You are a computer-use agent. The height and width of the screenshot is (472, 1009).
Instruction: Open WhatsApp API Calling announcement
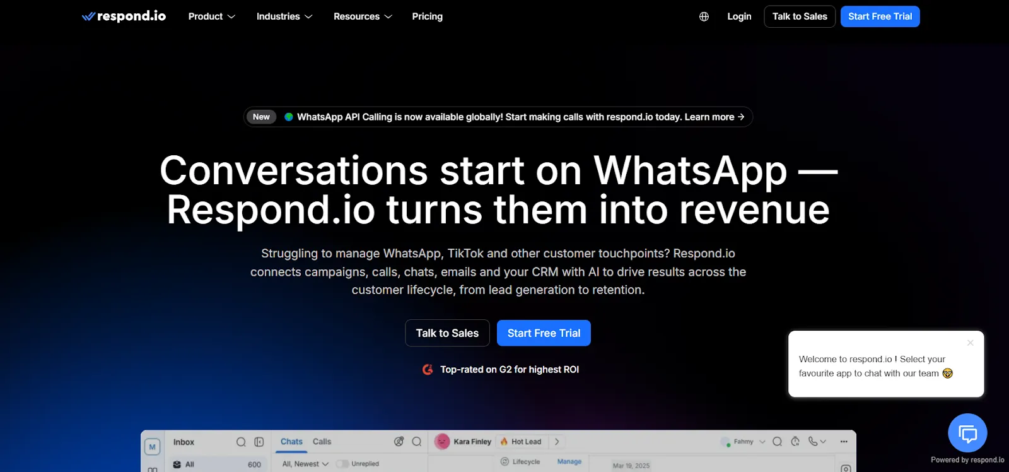point(498,117)
